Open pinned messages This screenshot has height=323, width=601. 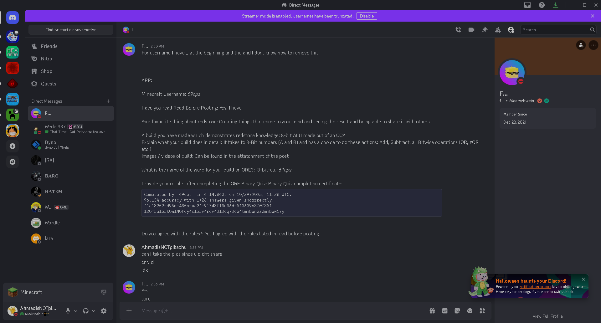(x=485, y=30)
